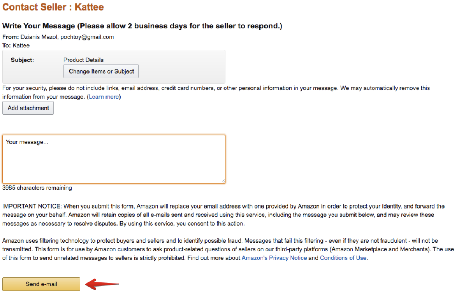Focus the Your message text area
459x298 pixels.
point(114,159)
